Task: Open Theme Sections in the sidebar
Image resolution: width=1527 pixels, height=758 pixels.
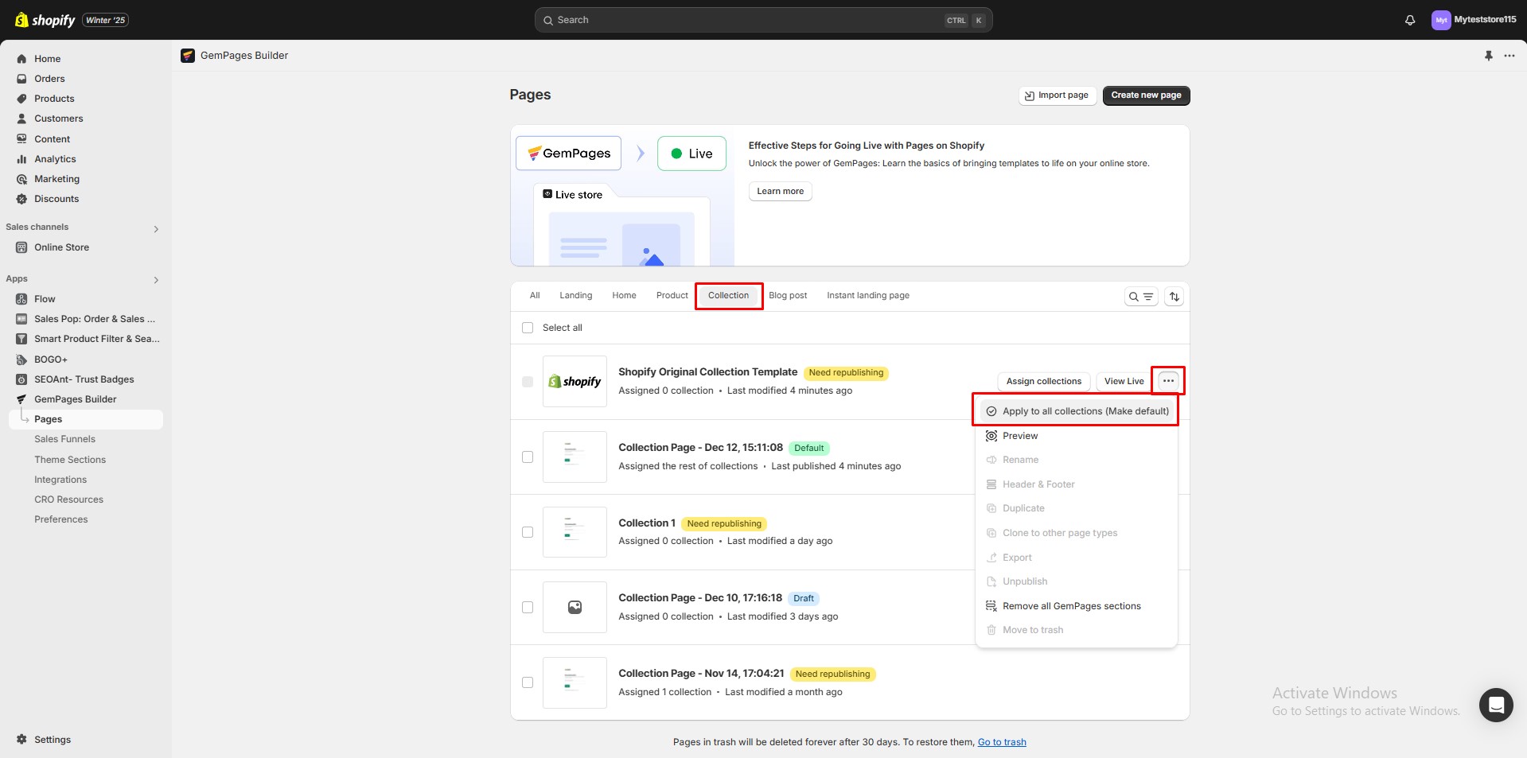Action: click(70, 460)
